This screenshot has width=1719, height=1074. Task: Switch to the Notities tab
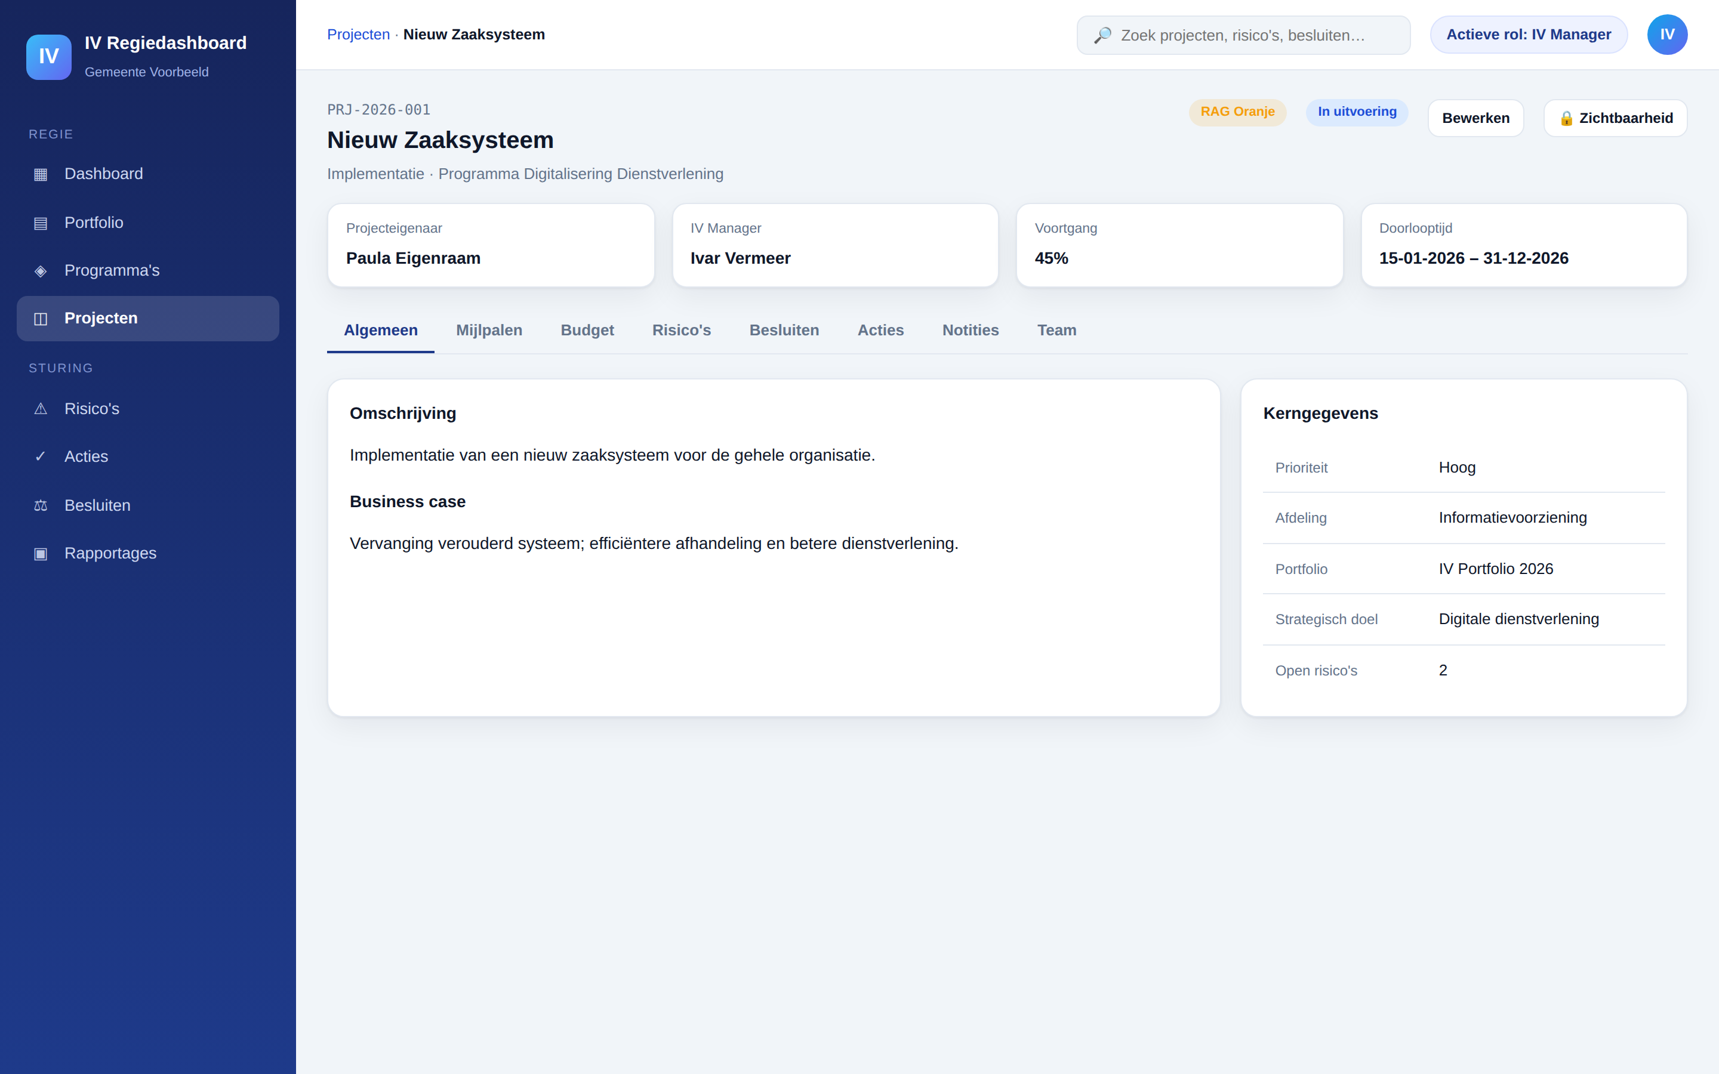971,331
